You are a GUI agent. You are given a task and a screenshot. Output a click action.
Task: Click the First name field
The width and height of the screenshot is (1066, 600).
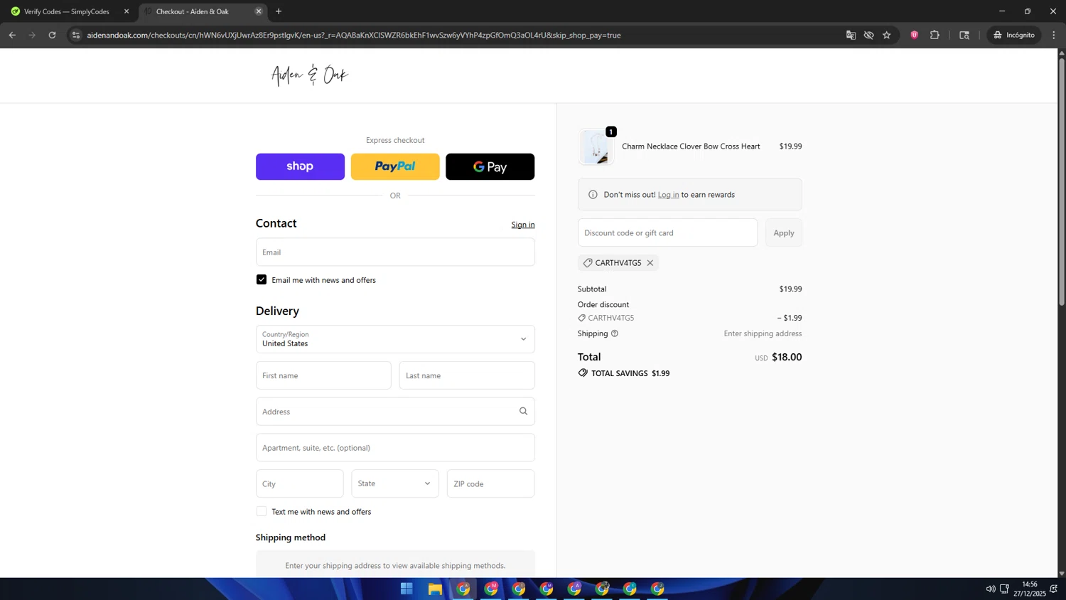click(323, 375)
